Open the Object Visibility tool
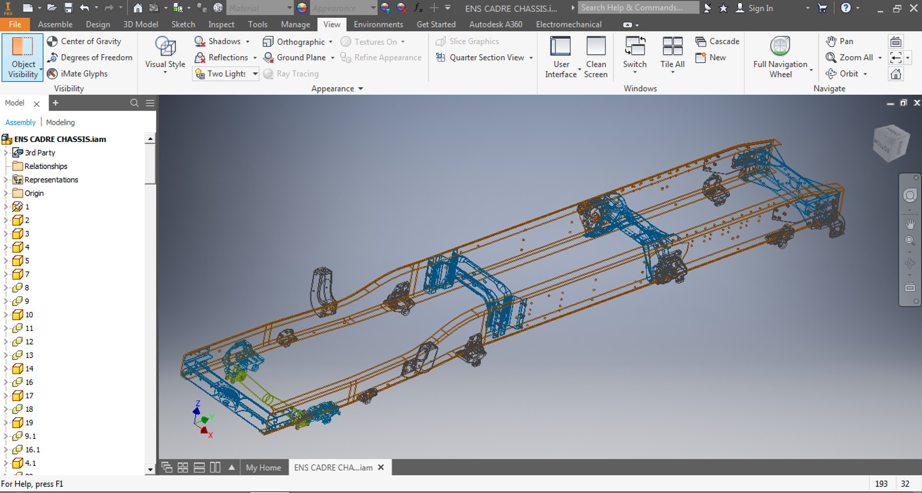 23,57
